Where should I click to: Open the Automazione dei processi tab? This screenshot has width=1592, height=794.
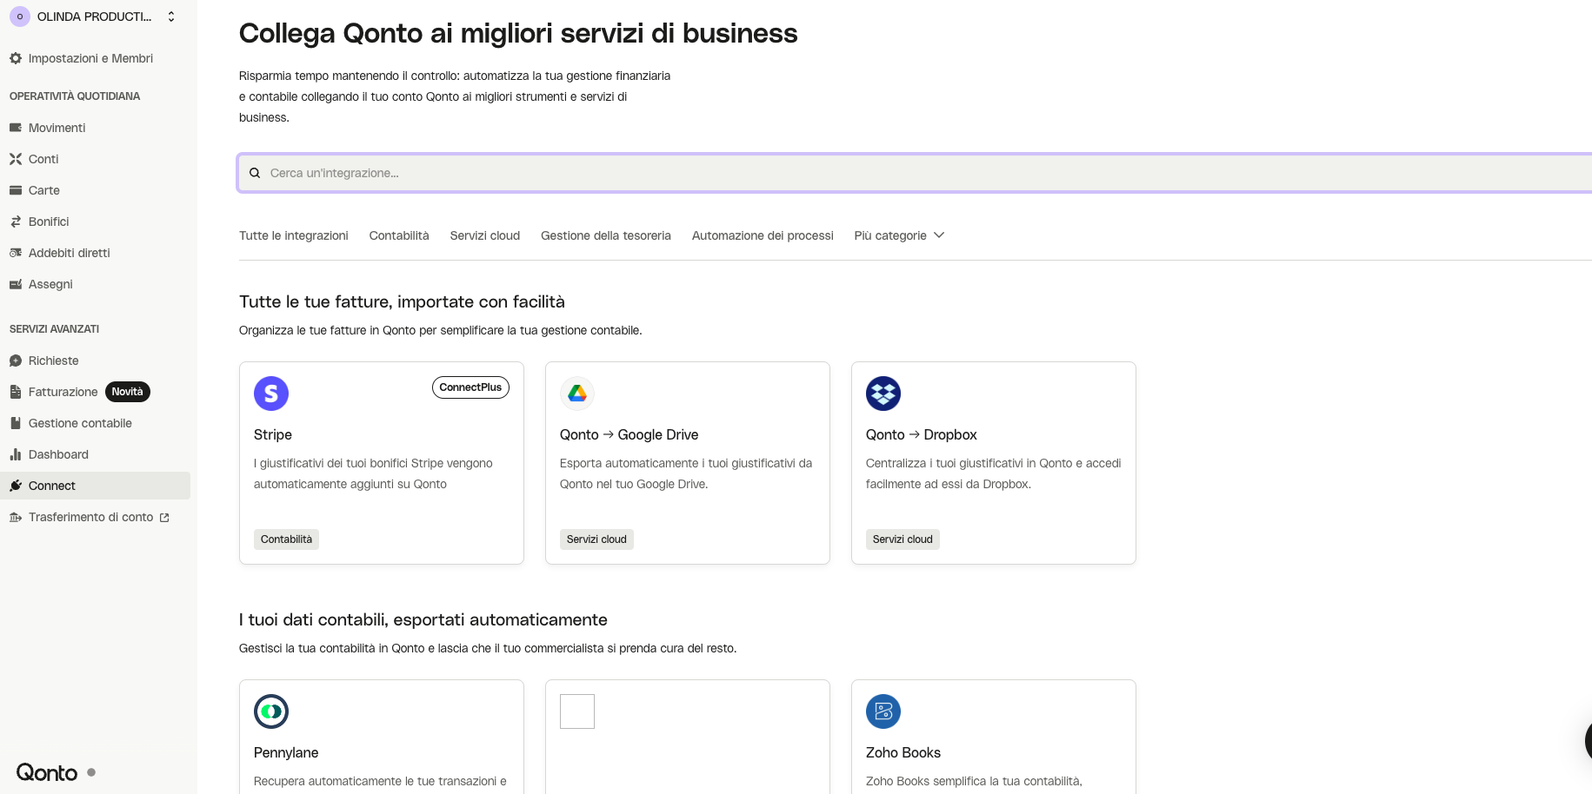[x=763, y=235]
